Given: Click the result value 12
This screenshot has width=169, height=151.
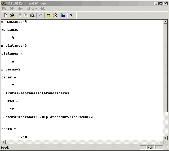Looking at the screenshot, I should [12, 109].
